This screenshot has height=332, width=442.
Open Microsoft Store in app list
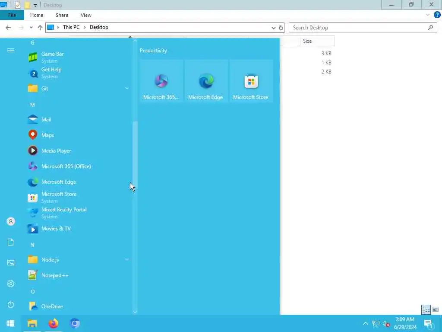pos(78,197)
